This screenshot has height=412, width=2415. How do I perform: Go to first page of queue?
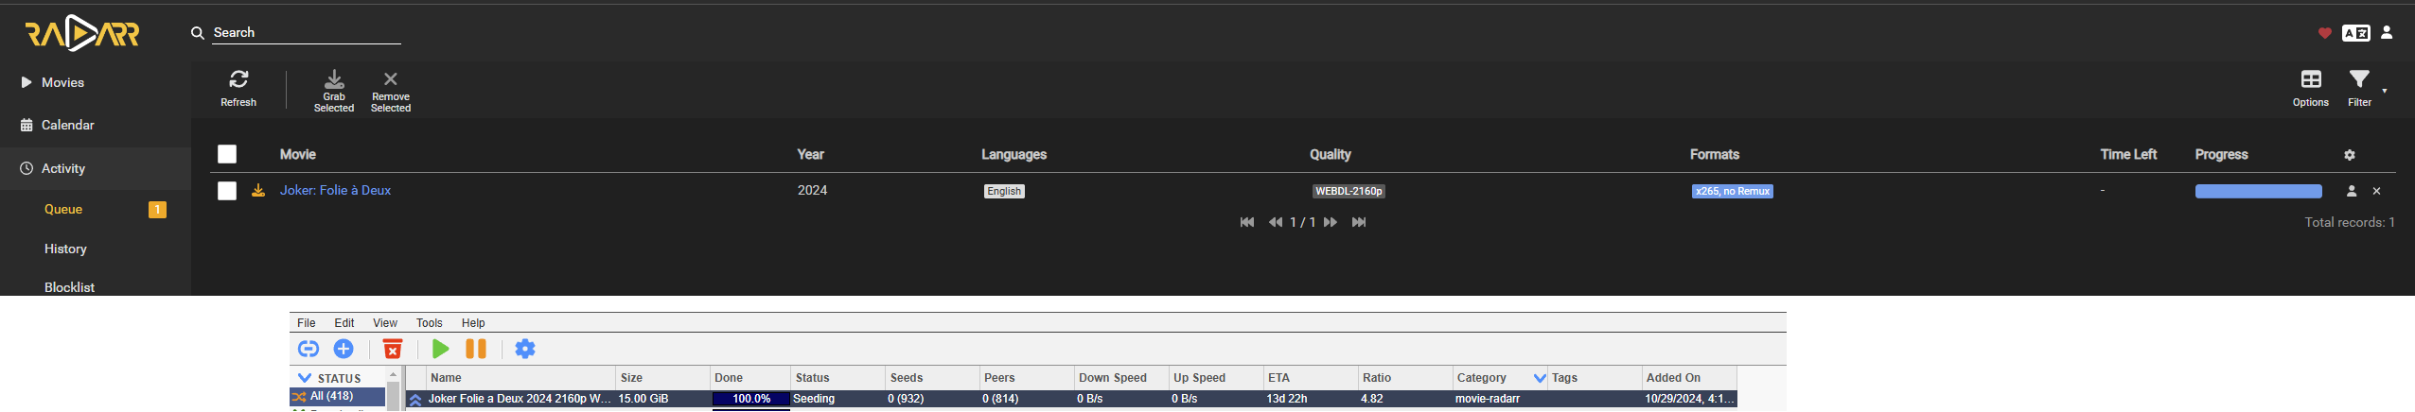click(x=1247, y=222)
